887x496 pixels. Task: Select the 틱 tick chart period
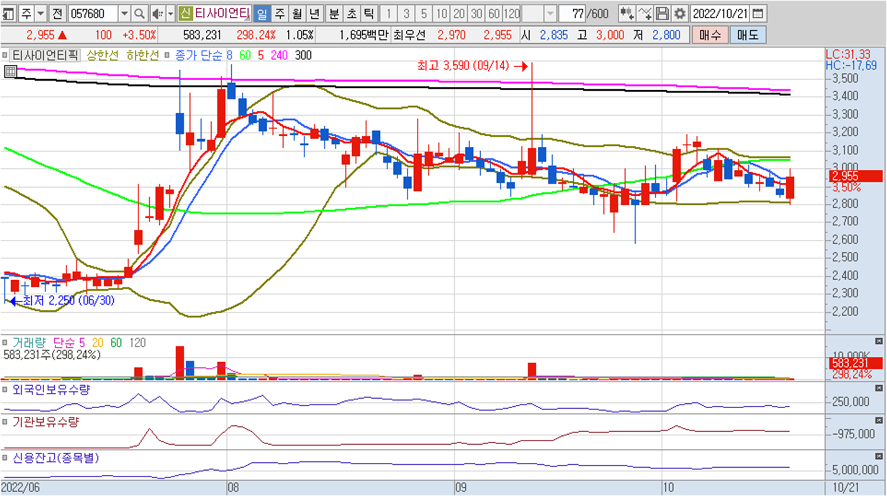[369, 13]
